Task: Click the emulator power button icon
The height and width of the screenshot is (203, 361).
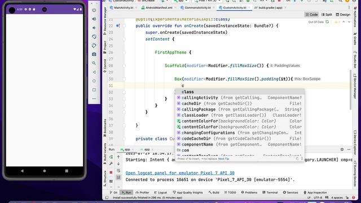Action: point(94,10)
